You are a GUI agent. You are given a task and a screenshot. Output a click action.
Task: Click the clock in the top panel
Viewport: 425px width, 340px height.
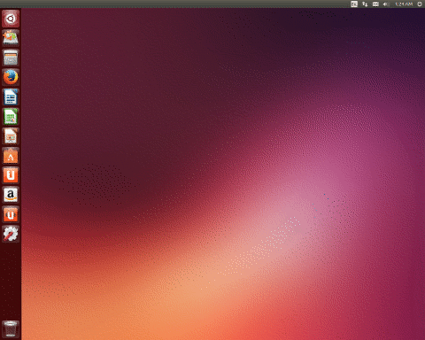point(404,4)
